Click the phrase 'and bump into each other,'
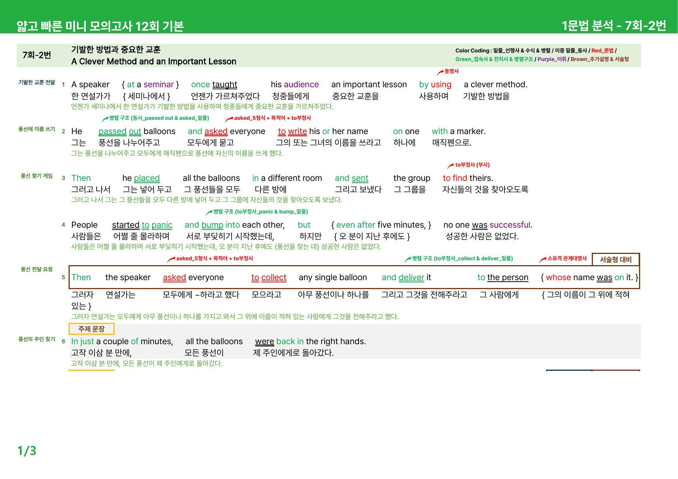Viewport: 678px width, 479px height. coord(235,225)
